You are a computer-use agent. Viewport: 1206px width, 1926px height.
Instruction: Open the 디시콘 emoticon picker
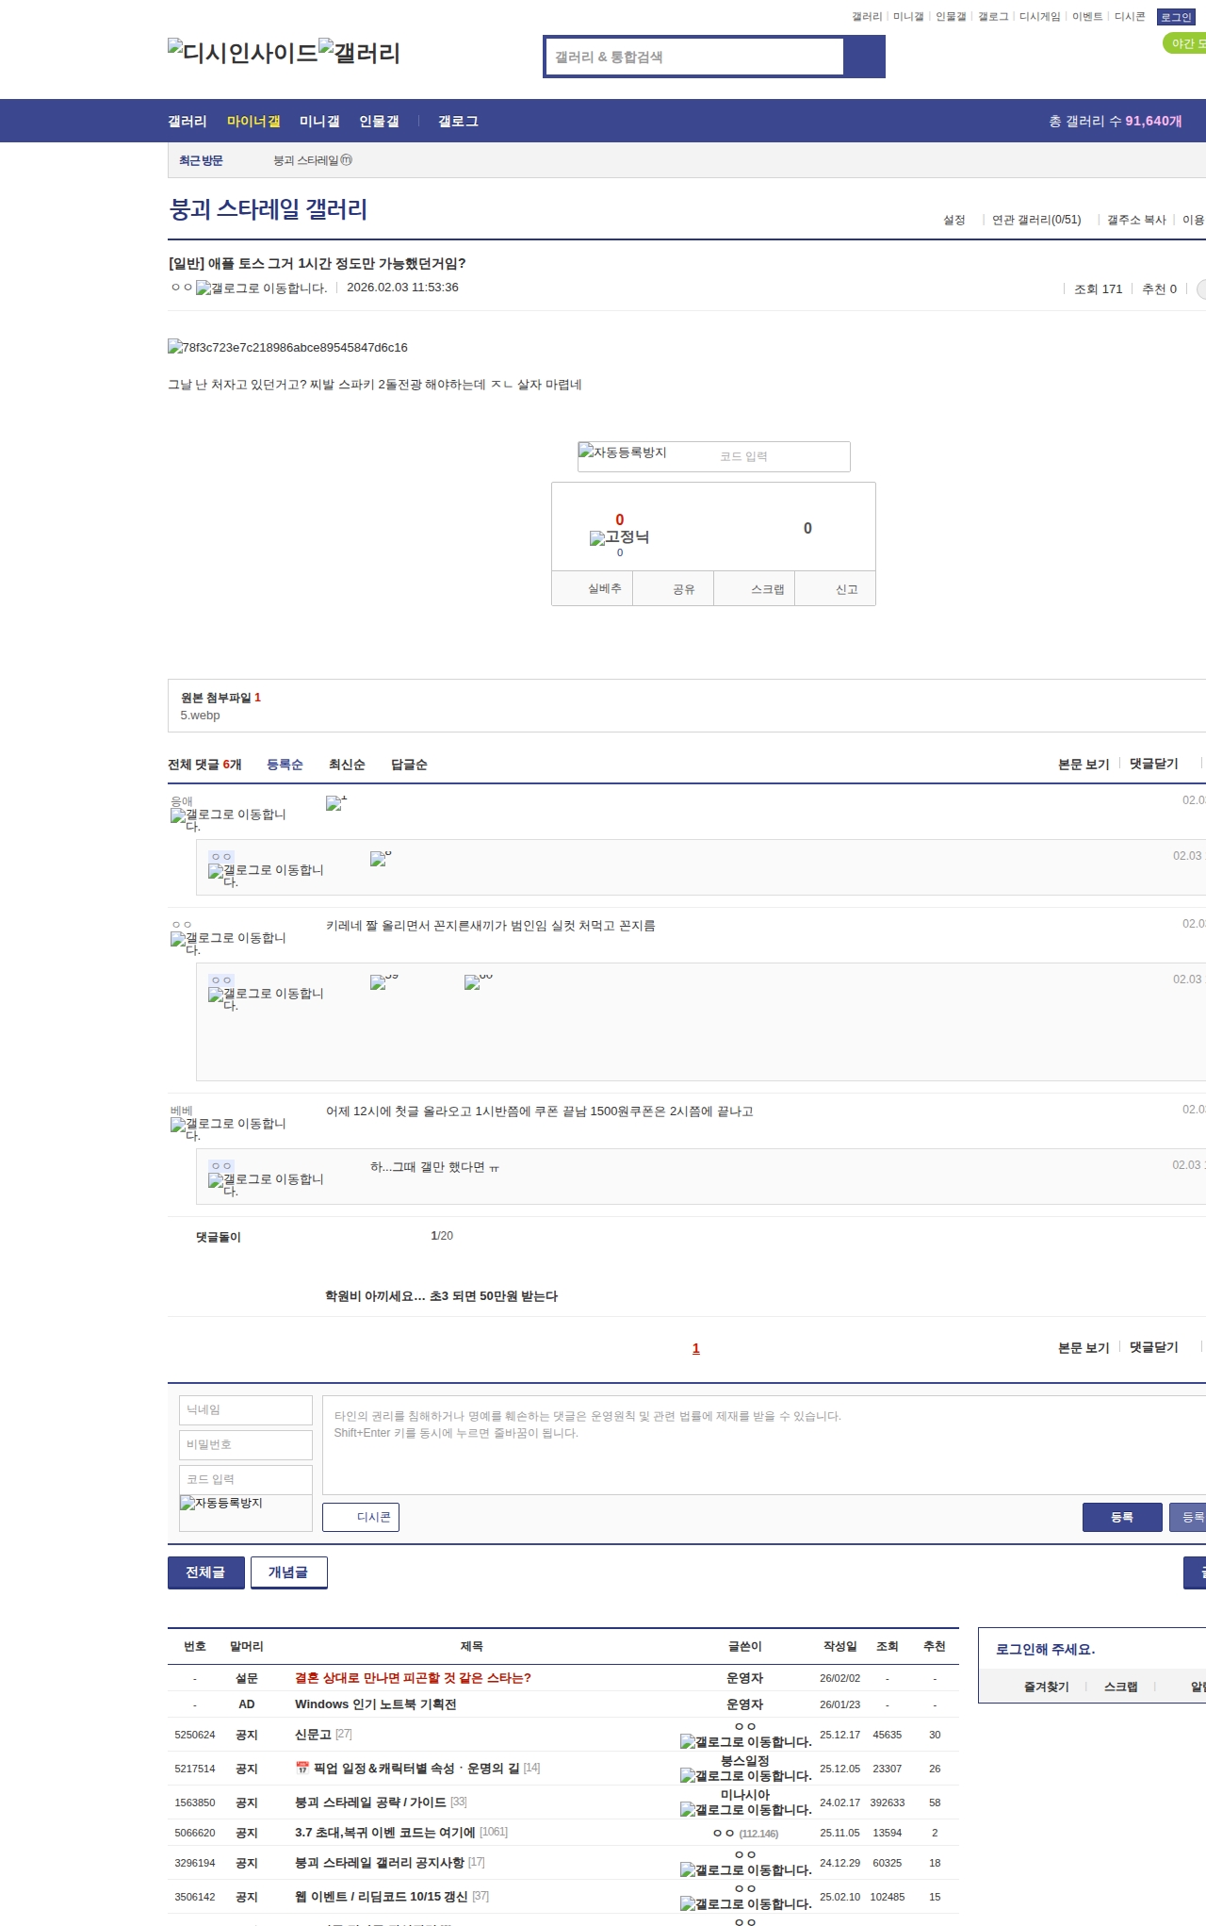tap(361, 1517)
